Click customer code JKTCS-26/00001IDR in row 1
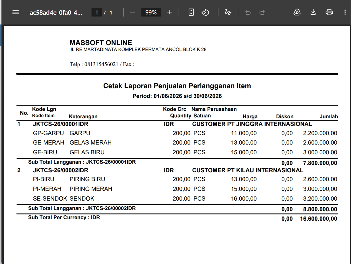 [61, 124]
